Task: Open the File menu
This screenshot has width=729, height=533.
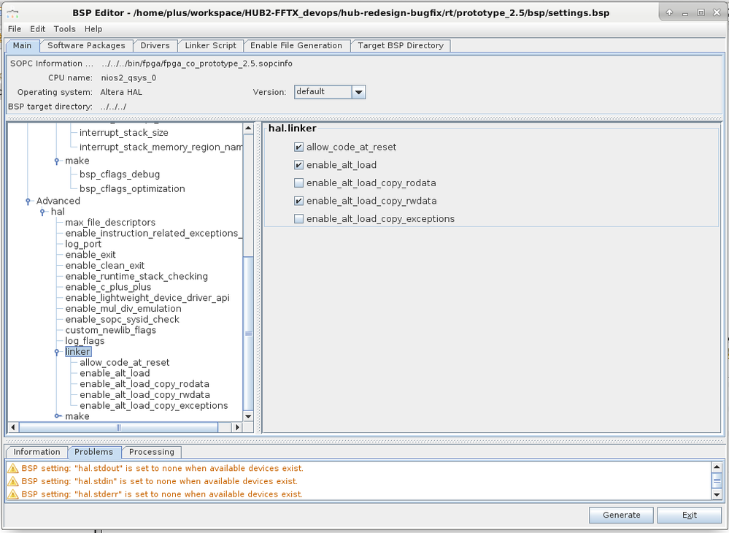Action: (15, 28)
